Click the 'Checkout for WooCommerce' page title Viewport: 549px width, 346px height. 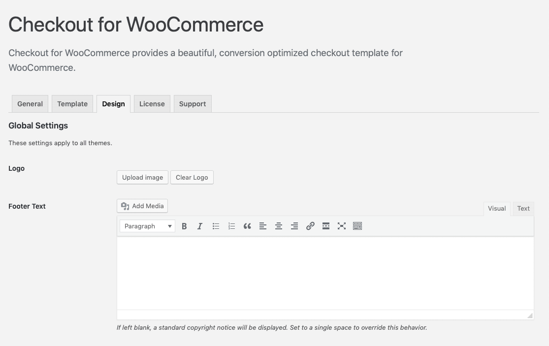(x=136, y=25)
